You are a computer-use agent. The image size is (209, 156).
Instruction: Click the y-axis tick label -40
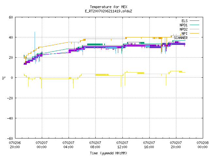[10, 118]
